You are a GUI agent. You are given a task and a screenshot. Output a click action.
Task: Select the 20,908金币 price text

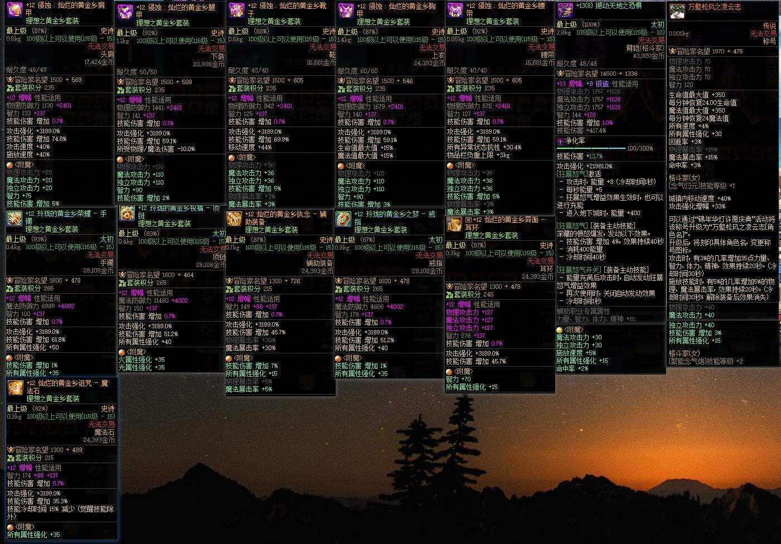209,64
